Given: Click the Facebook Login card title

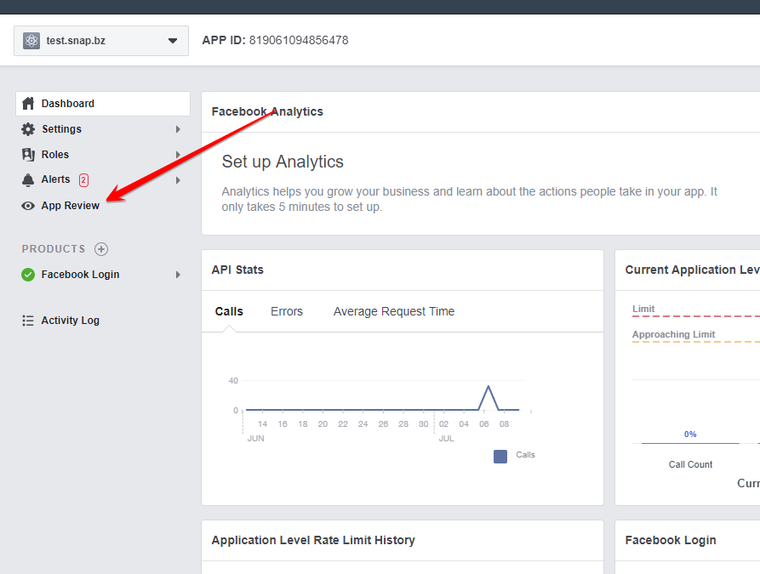Looking at the screenshot, I should (x=671, y=540).
